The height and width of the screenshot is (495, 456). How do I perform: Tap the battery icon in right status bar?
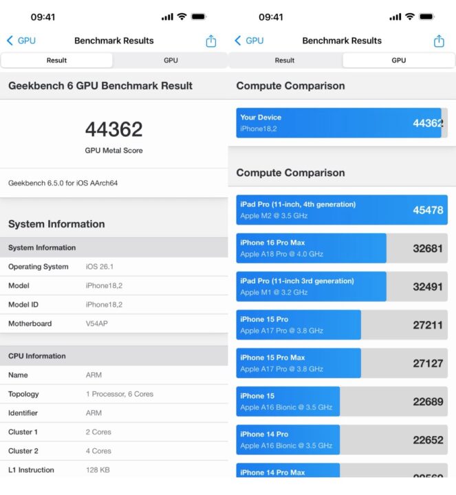click(x=426, y=16)
